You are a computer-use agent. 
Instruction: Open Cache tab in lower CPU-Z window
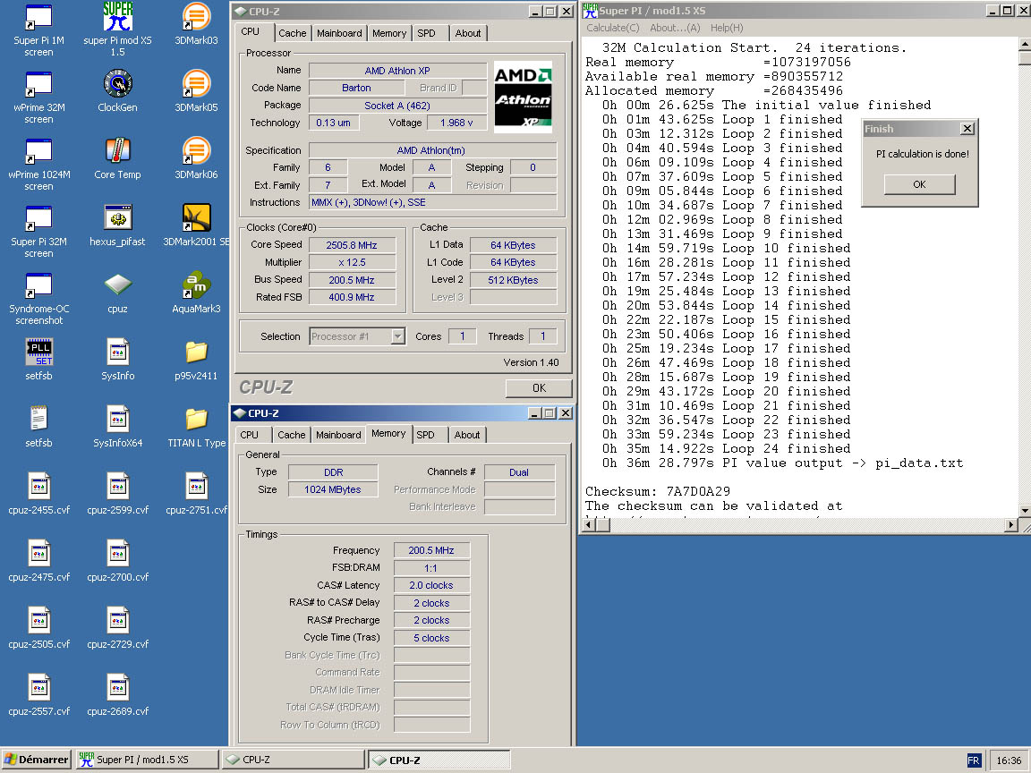[291, 435]
